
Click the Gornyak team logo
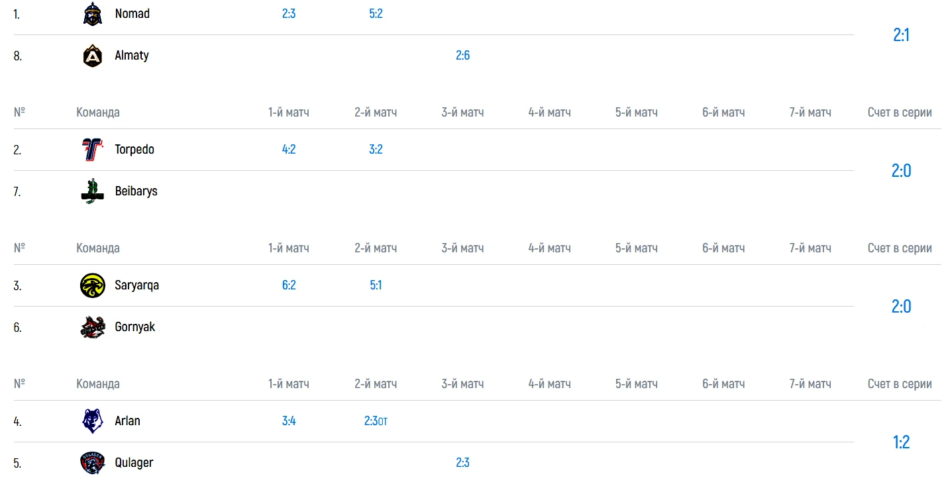pos(93,327)
